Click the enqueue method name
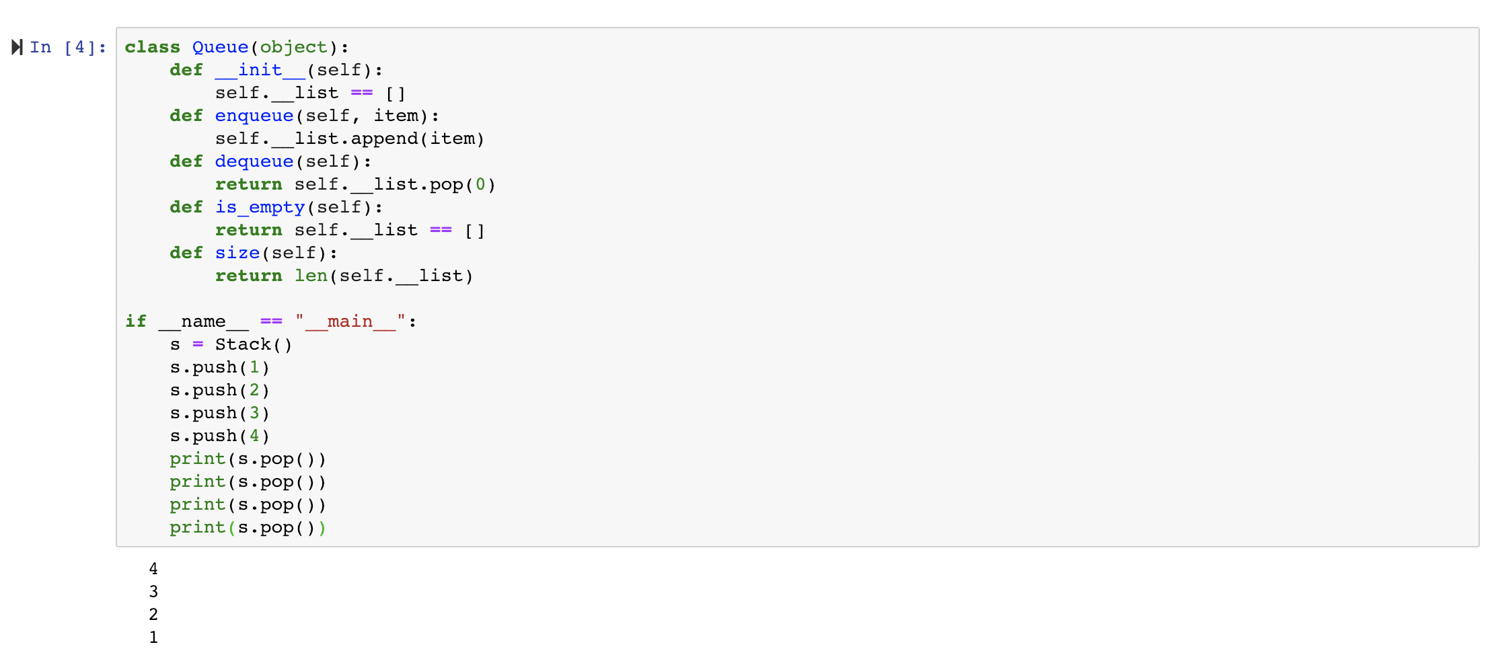Image resolution: width=1496 pixels, height=659 pixels. coord(254,116)
